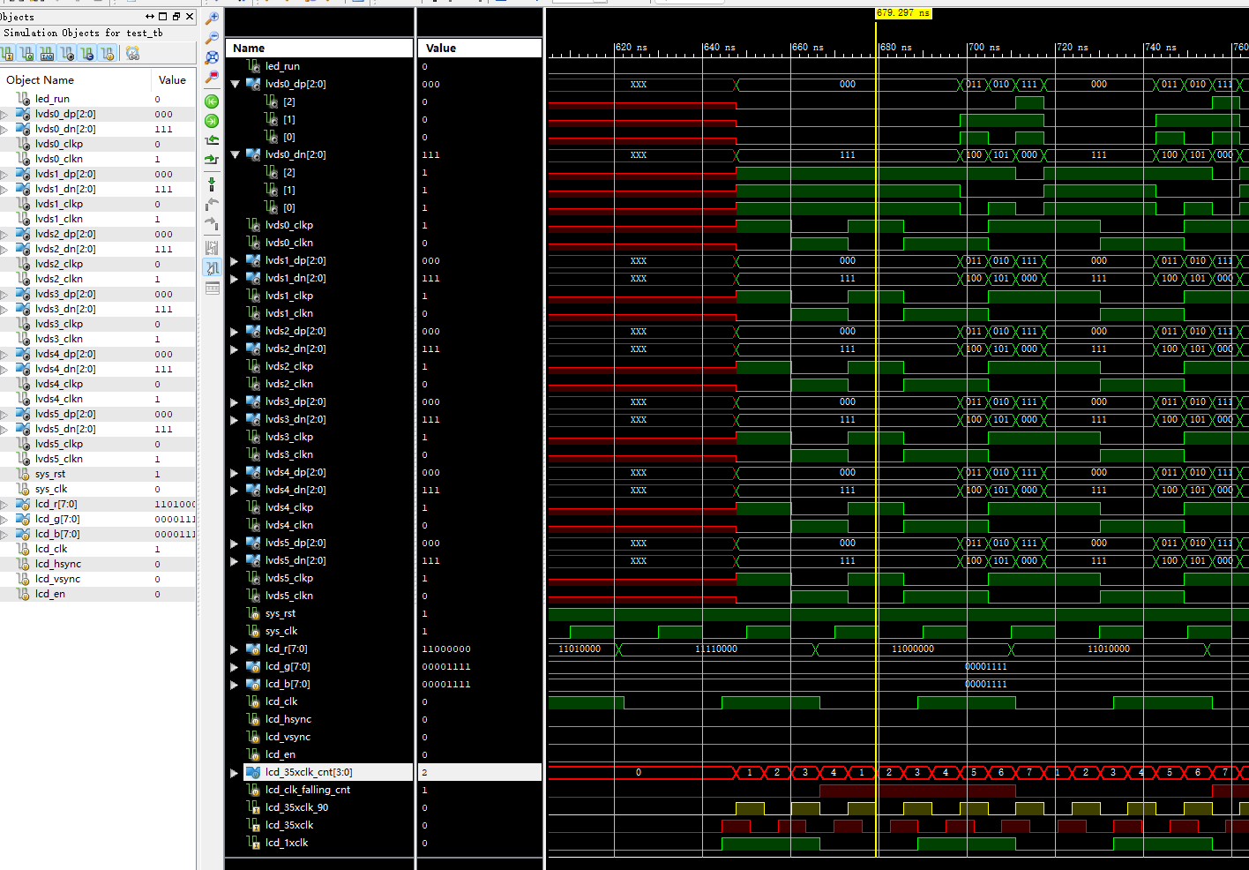Click the yellow cursor time marker label

click(x=902, y=13)
